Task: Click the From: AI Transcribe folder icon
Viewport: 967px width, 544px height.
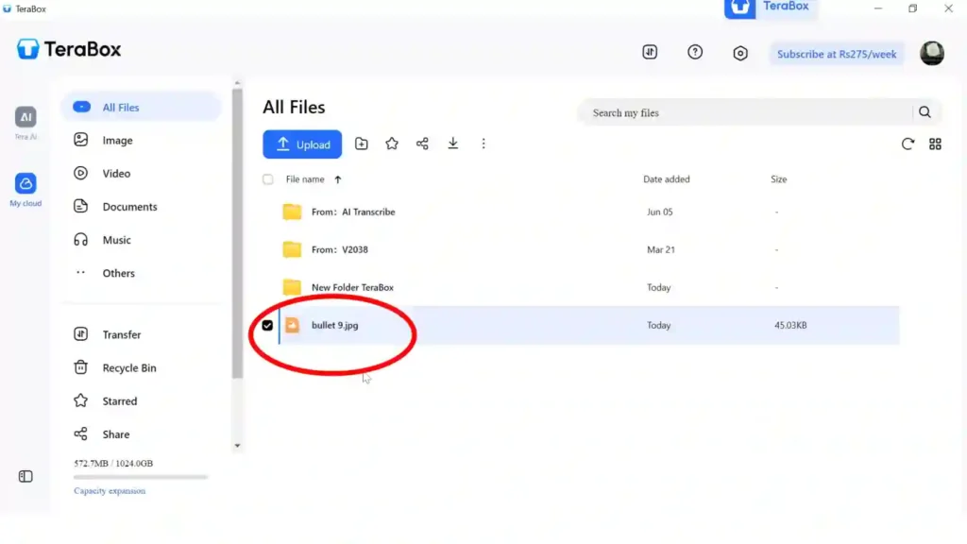Action: 292,212
